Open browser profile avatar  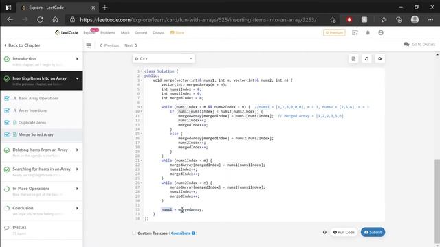[415, 20]
